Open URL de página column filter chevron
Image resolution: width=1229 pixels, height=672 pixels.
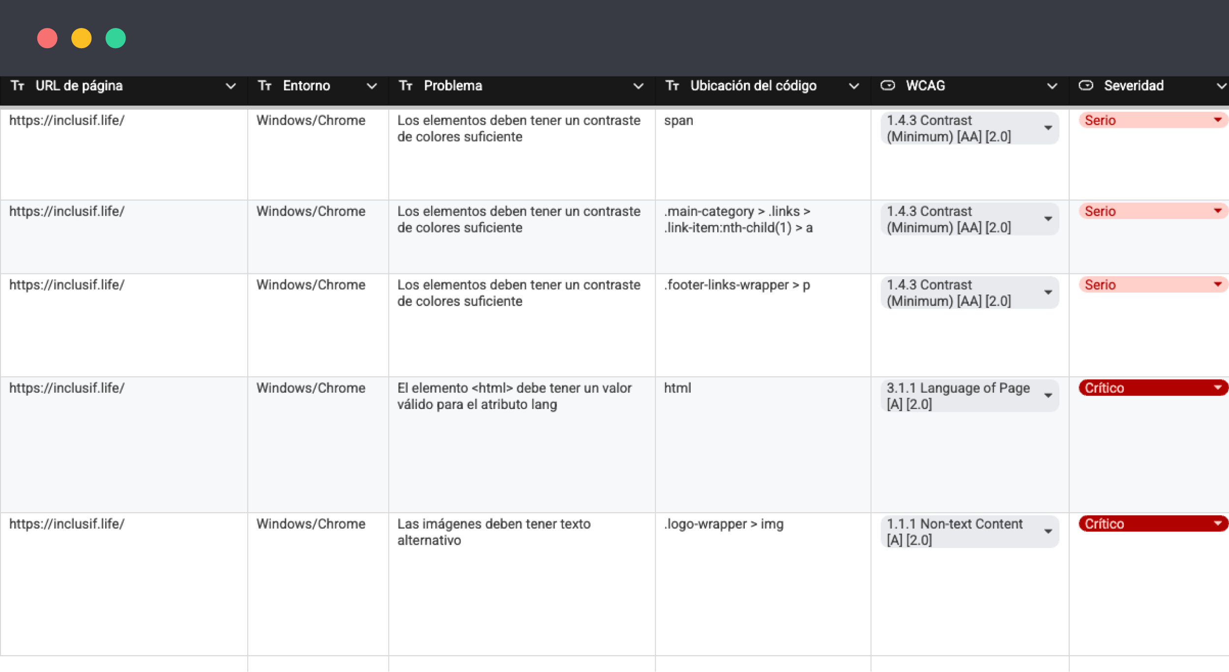pos(231,87)
